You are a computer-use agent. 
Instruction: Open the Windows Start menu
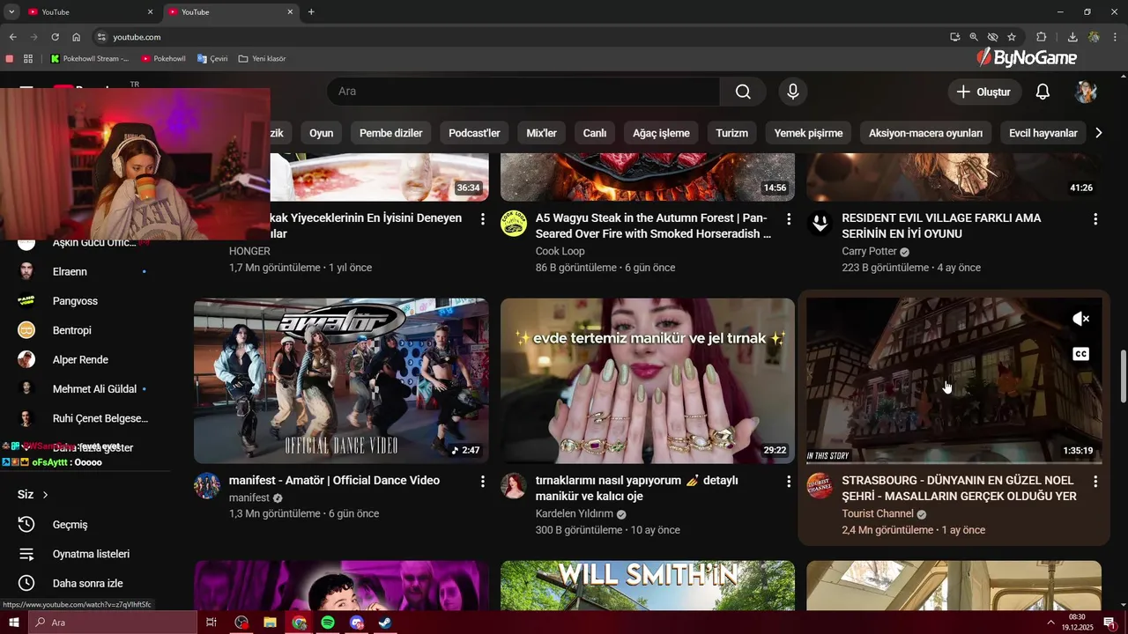(x=13, y=623)
